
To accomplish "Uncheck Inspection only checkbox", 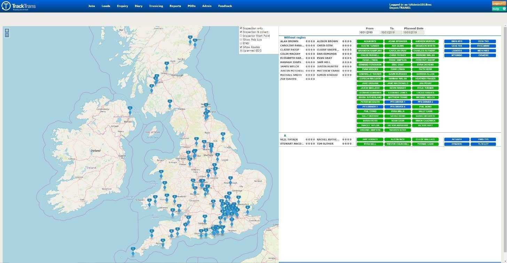I will coord(241,28).
